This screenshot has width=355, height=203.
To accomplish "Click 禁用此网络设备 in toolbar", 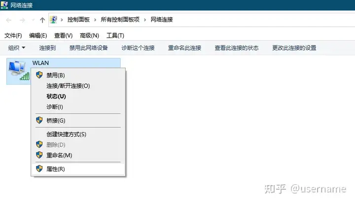I will (x=89, y=48).
